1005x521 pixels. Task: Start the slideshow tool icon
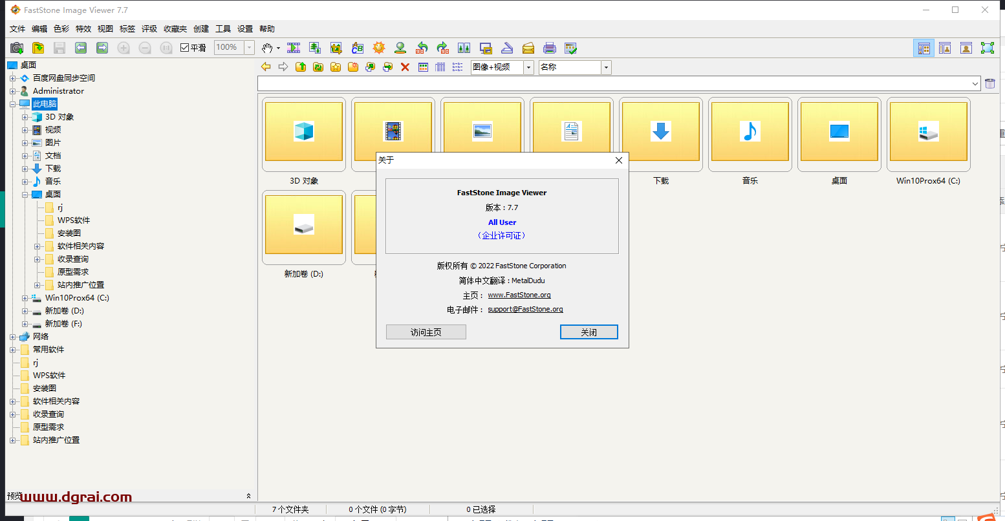coord(294,48)
